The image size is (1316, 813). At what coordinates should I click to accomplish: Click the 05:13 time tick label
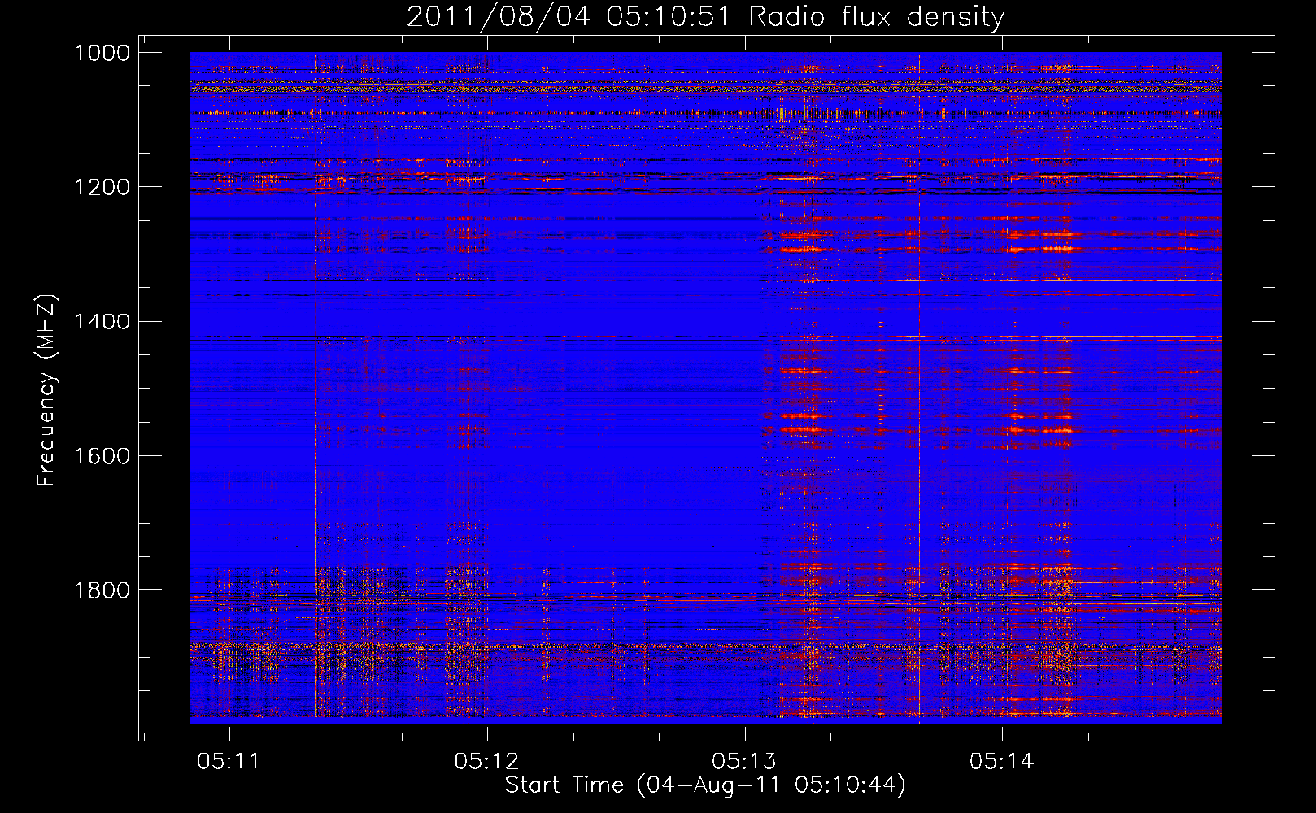(744, 762)
